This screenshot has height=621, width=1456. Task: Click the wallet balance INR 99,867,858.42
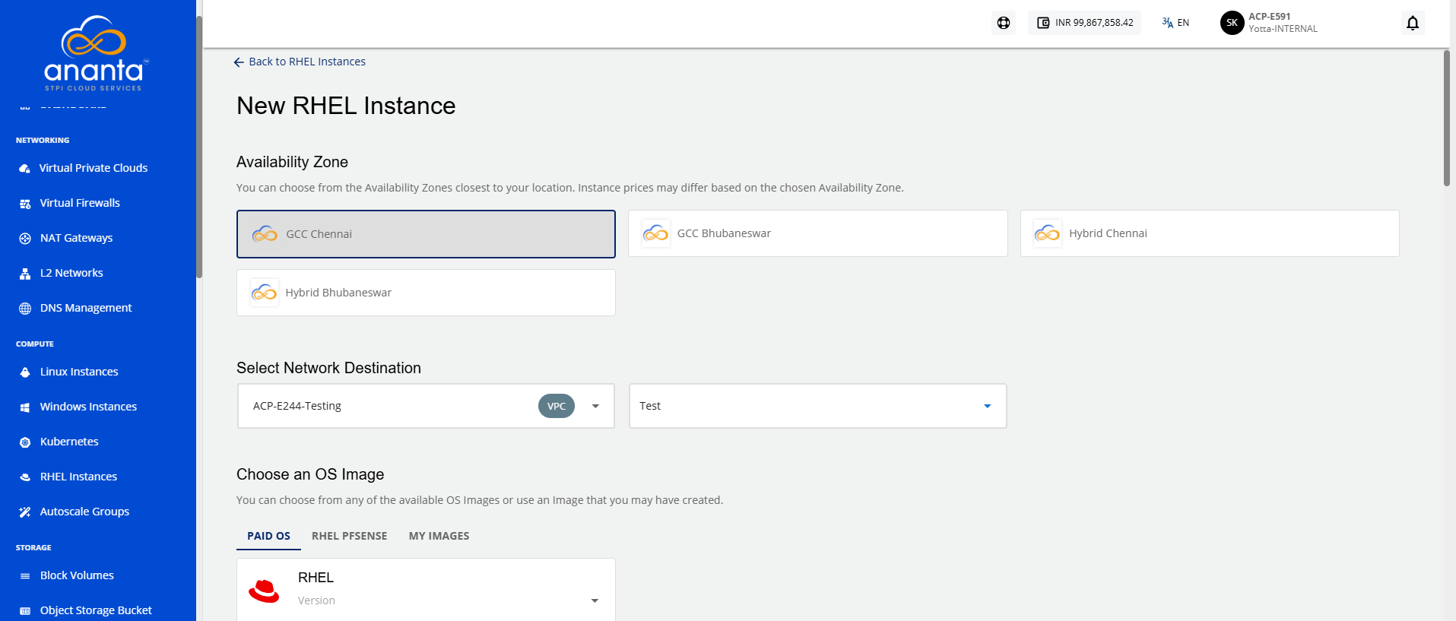click(x=1085, y=23)
